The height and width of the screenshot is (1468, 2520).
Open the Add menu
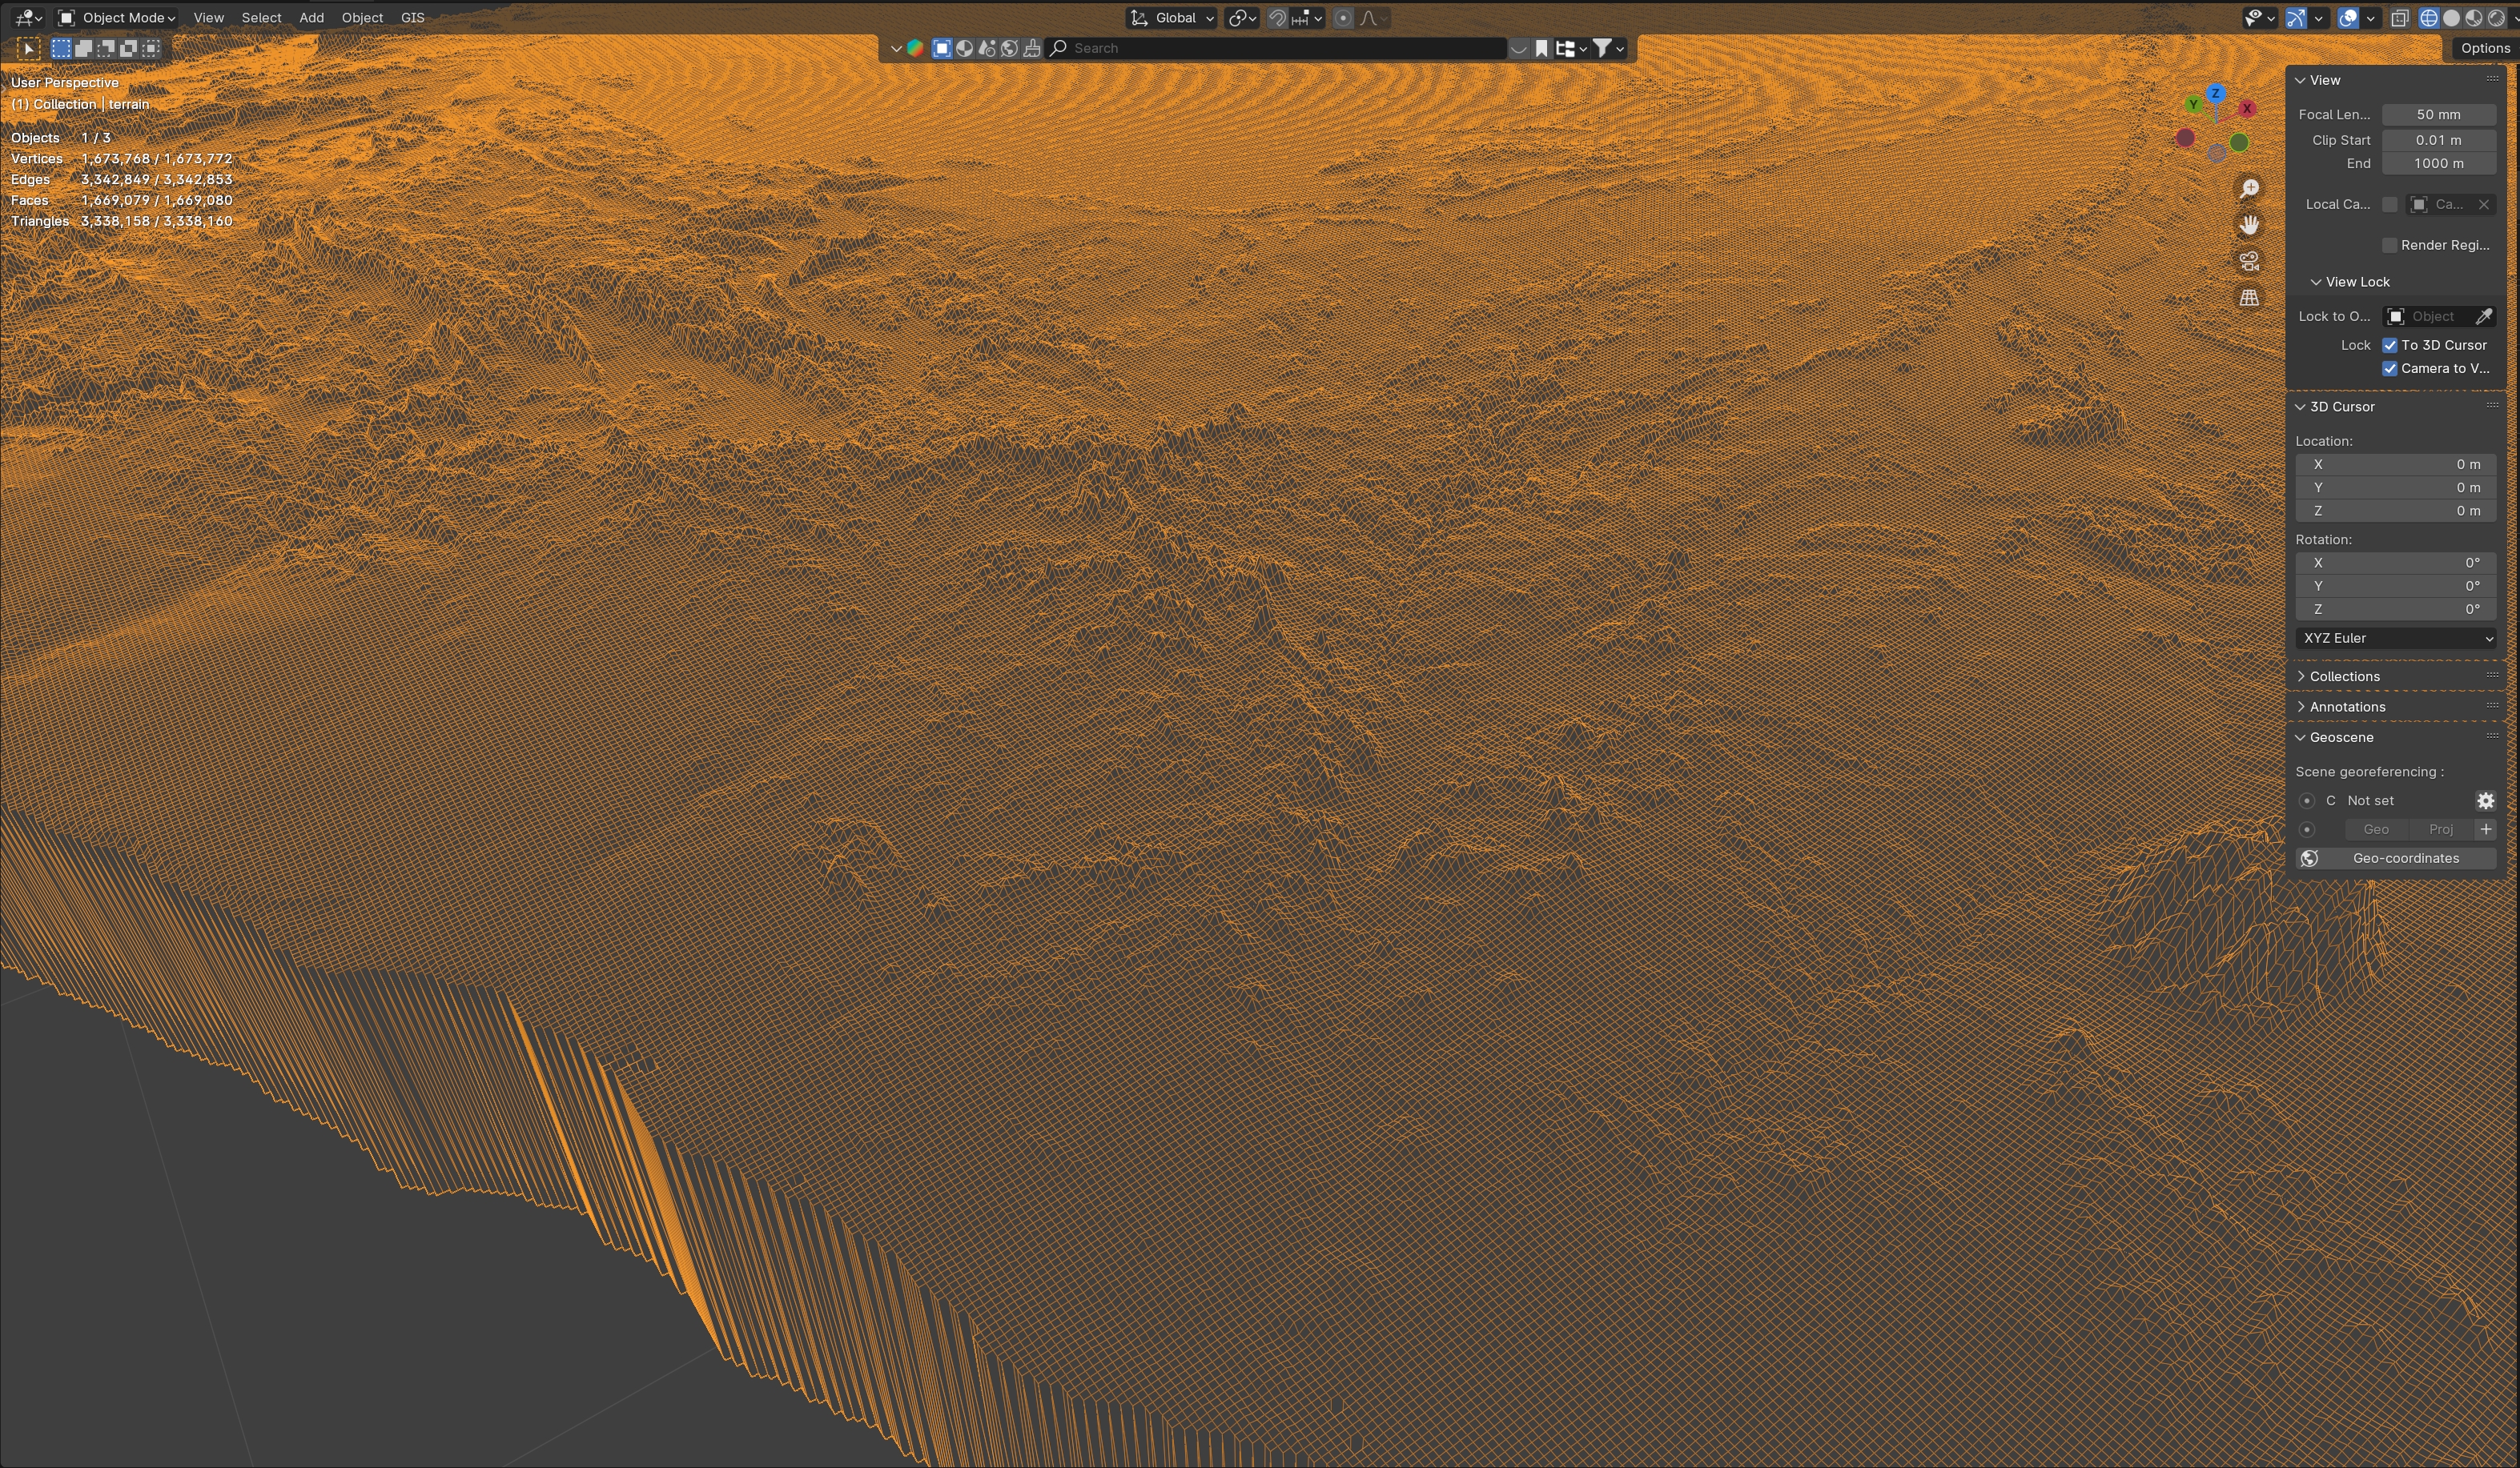coord(311,18)
